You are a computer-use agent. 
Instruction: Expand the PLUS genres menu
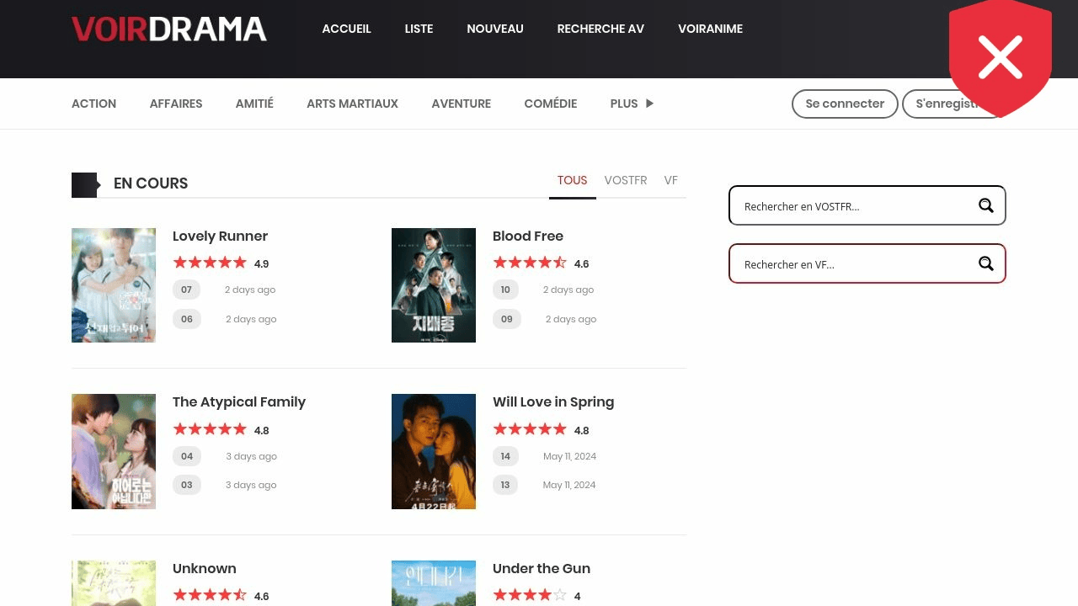pyautogui.click(x=632, y=104)
